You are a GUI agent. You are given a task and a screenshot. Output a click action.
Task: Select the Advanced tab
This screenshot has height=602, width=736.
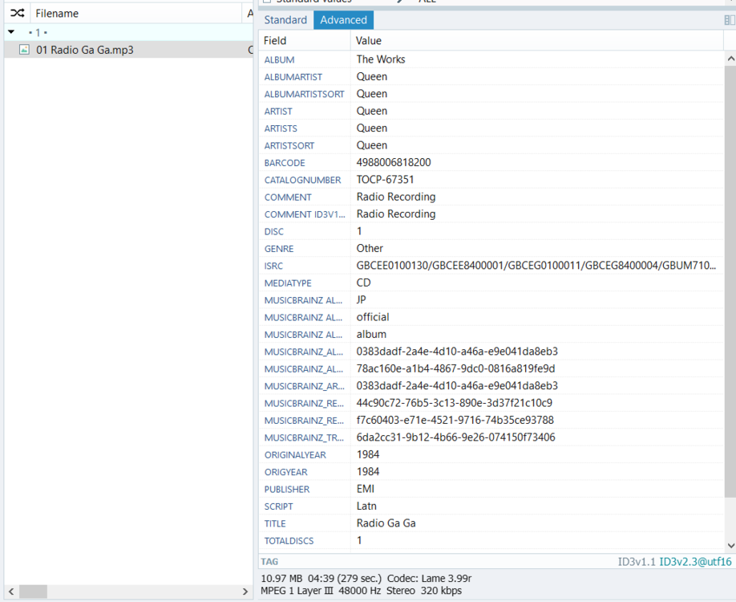343,19
